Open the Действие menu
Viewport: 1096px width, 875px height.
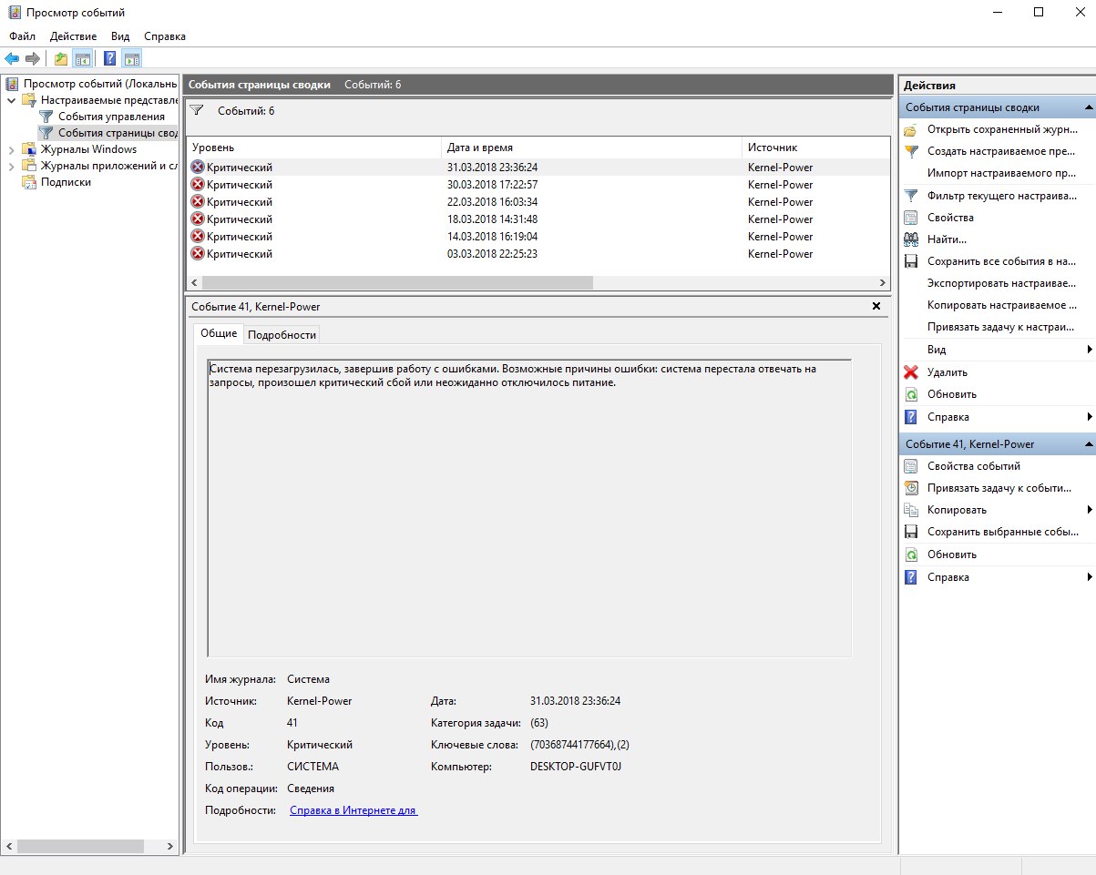(73, 36)
